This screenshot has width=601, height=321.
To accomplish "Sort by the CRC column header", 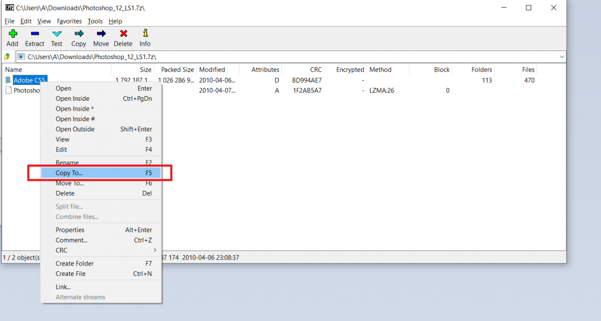I will coord(303,70).
